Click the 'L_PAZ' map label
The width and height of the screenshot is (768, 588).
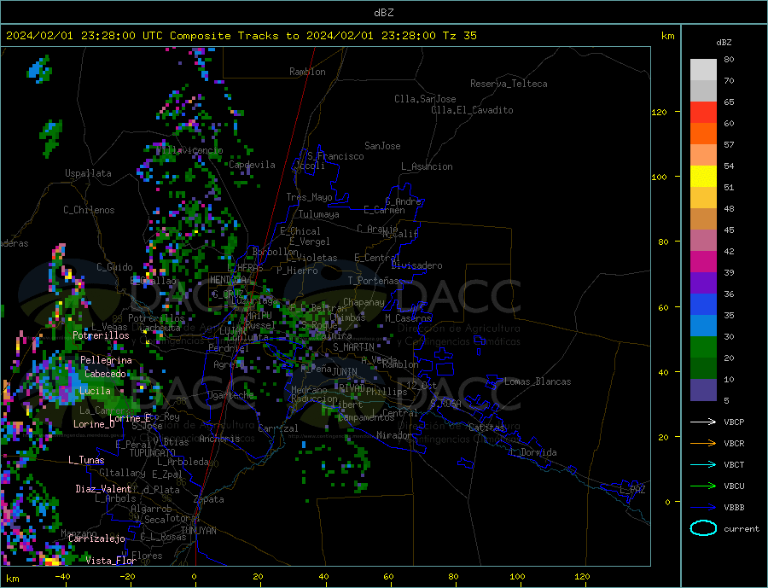pyautogui.click(x=633, y=490)
